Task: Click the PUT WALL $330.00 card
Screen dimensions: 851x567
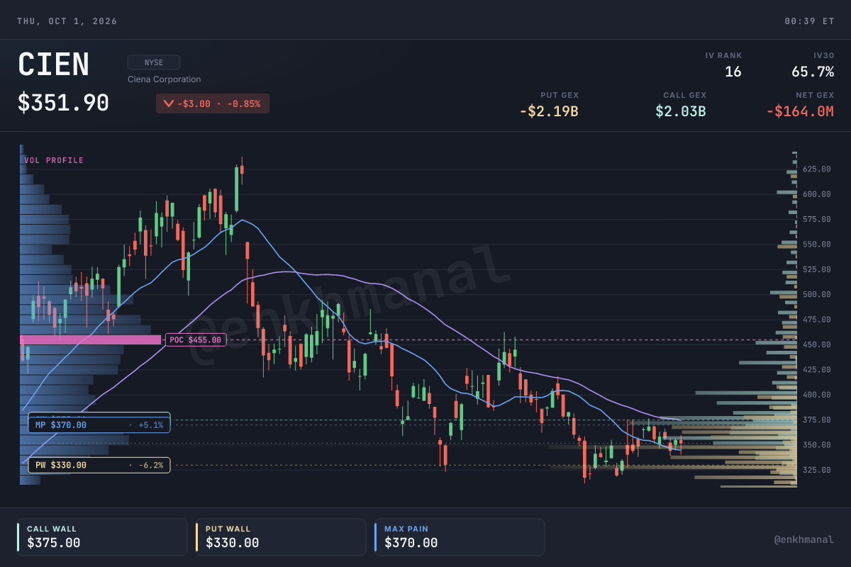Action: pyautogui.click(x=281, y=537)
